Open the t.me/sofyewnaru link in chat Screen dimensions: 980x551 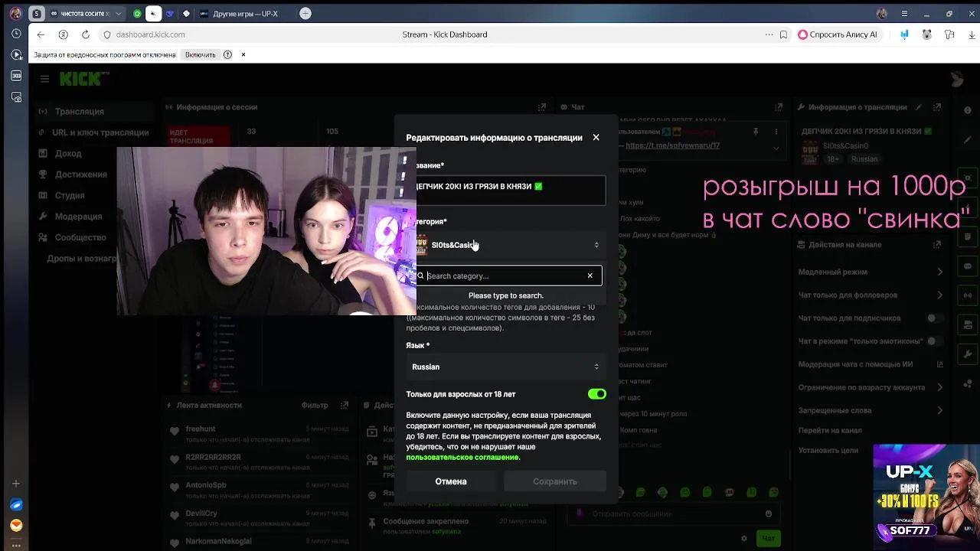[673, 145]
